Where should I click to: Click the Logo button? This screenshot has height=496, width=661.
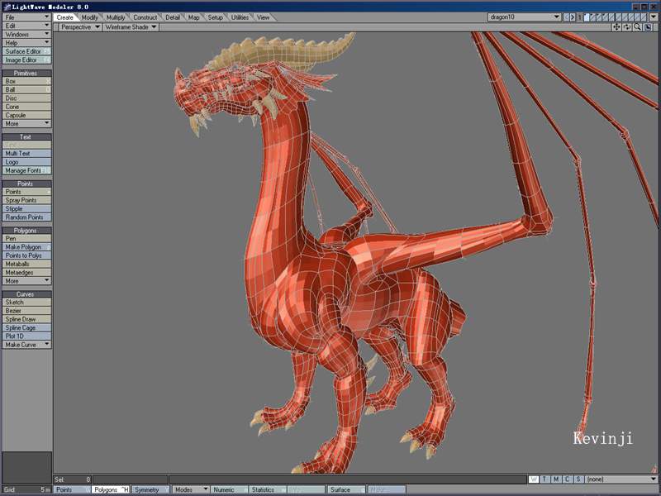27,162
